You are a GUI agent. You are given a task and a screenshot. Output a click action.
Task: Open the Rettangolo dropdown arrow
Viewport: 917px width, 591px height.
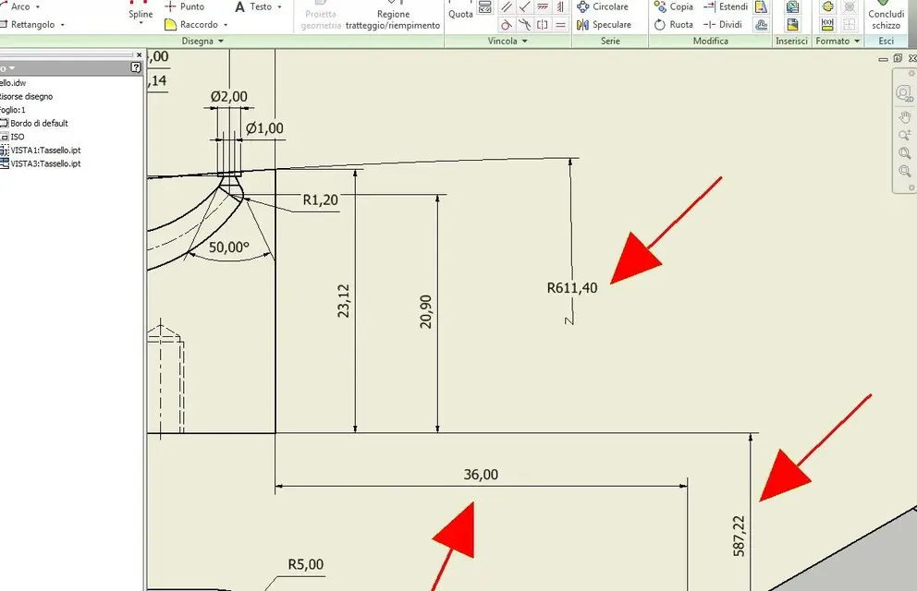[62, 25]
